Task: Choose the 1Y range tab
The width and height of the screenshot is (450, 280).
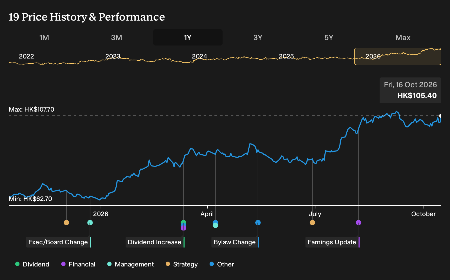Action: (x=188, y=37)
